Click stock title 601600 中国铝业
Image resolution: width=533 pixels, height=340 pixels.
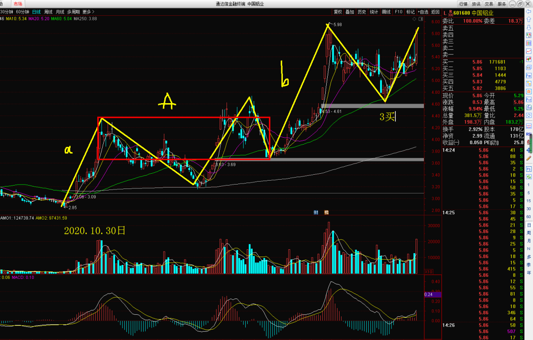click(x=473, y=13)
